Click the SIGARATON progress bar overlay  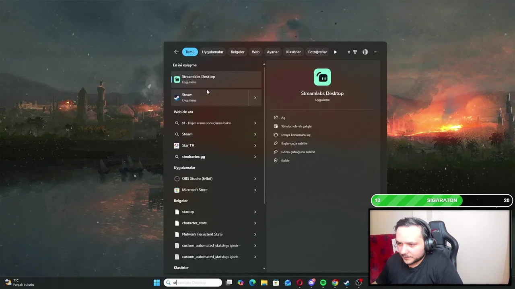(441, 200)
